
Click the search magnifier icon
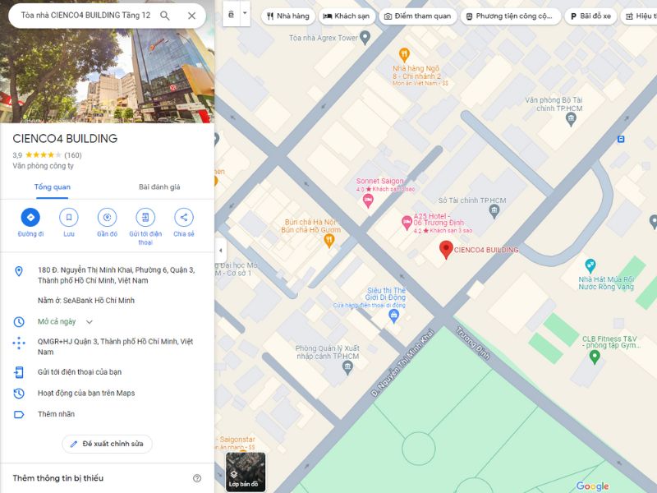[165, 16]
